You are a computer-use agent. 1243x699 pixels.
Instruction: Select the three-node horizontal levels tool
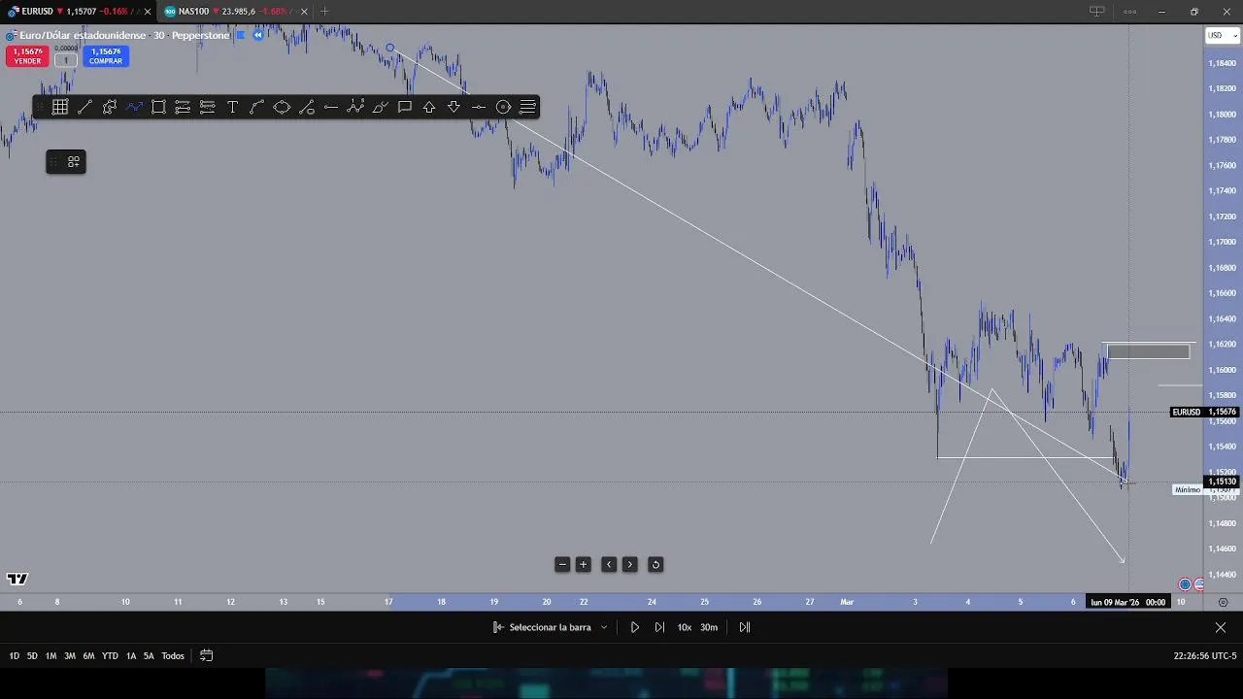click(208, 107)
